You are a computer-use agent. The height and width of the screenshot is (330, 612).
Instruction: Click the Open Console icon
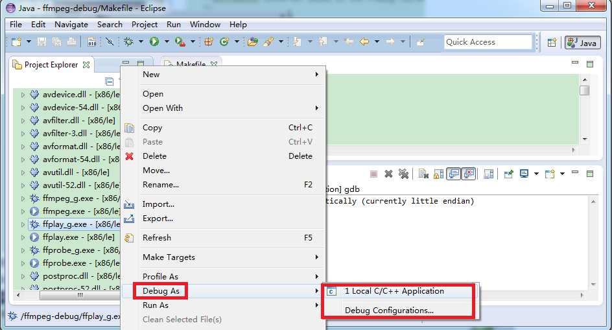(550, 174)
